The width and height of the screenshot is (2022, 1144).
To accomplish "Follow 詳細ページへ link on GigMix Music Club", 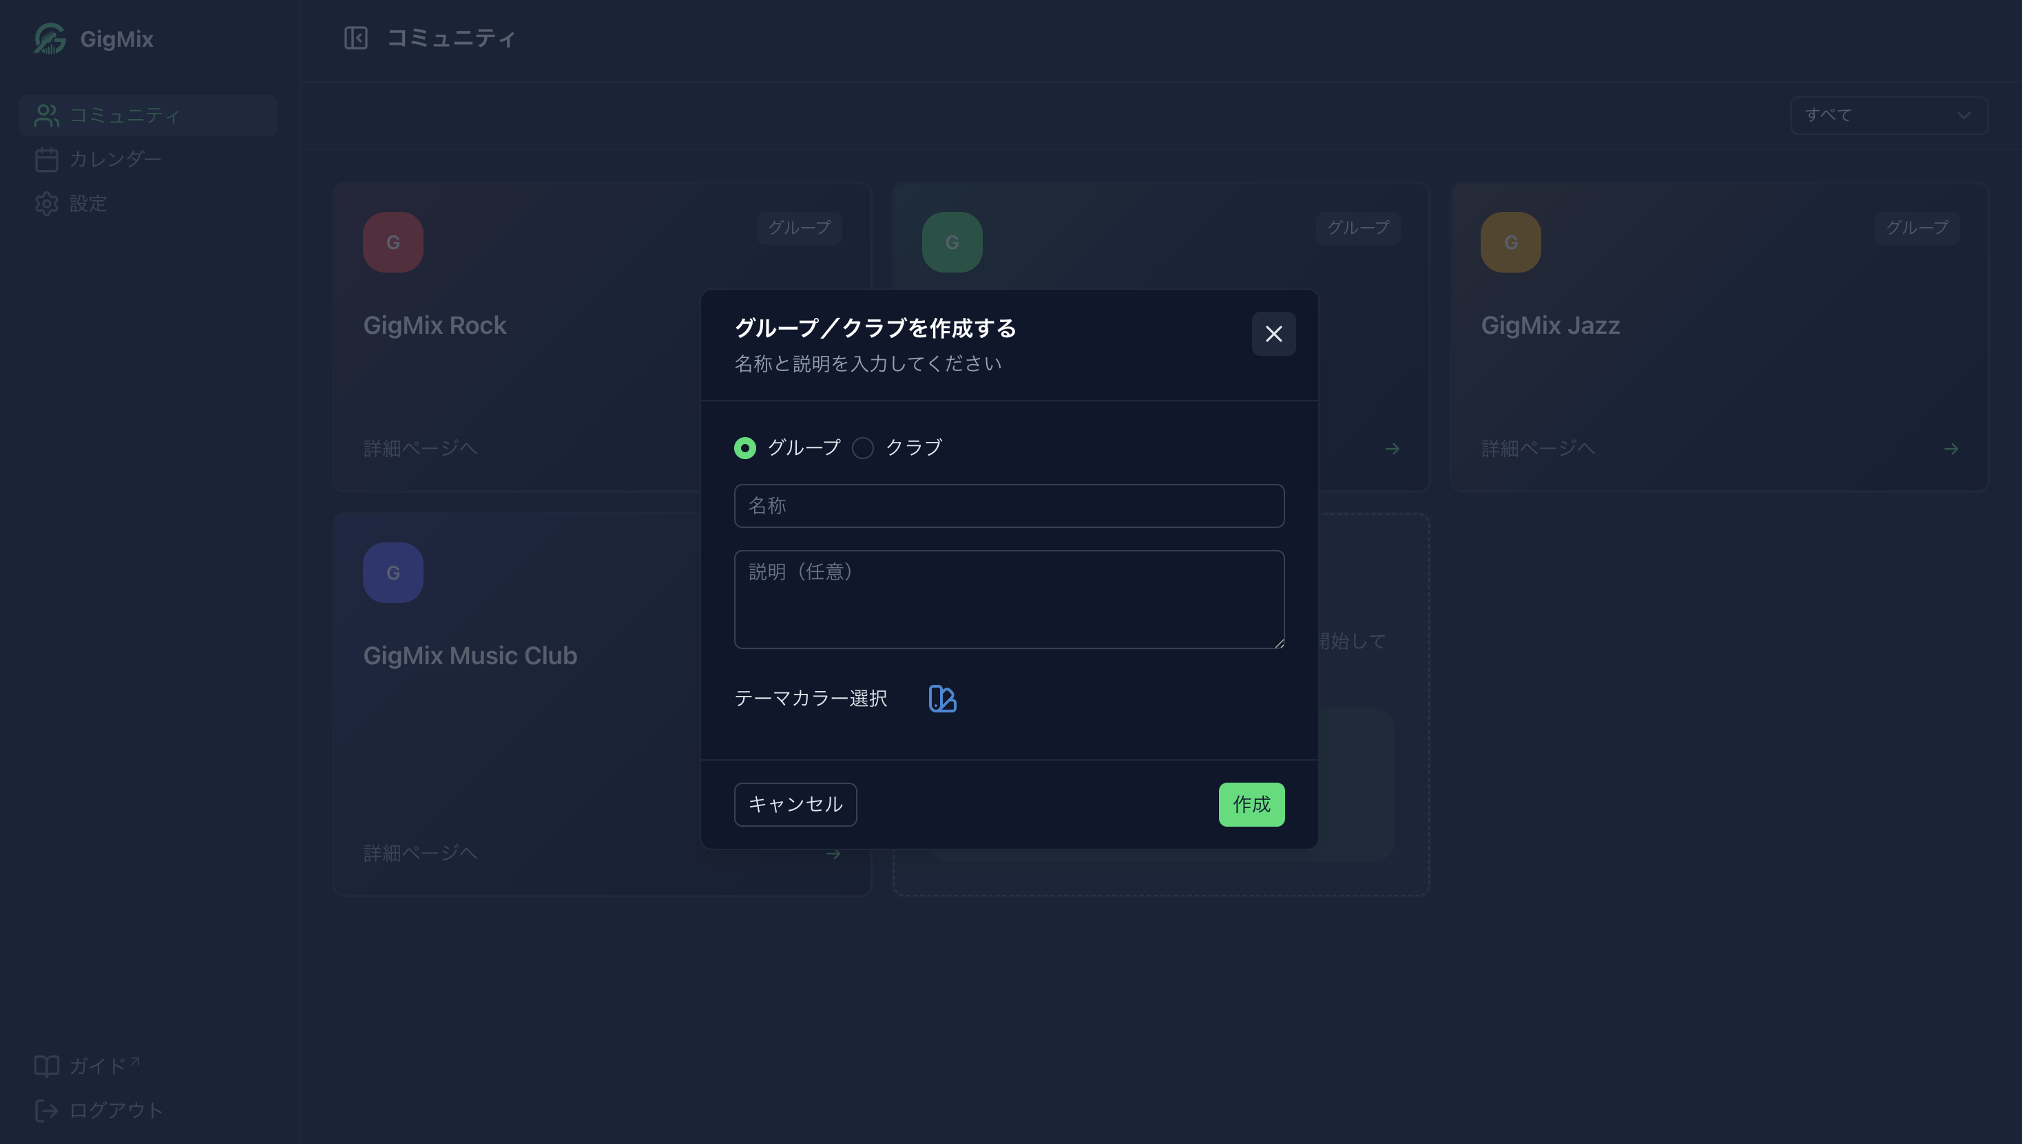I will pyautogui.click(x=421, y=854).
